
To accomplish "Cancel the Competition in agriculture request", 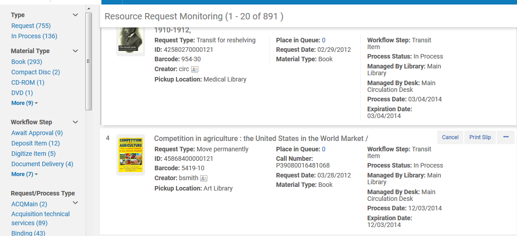I will 450,137.
